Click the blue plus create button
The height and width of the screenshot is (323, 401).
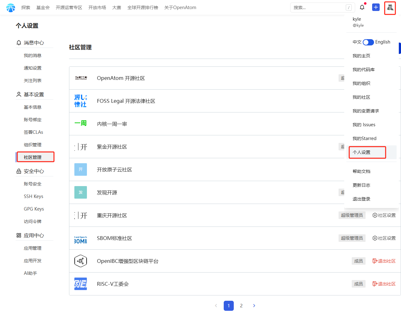click(376, 7)
